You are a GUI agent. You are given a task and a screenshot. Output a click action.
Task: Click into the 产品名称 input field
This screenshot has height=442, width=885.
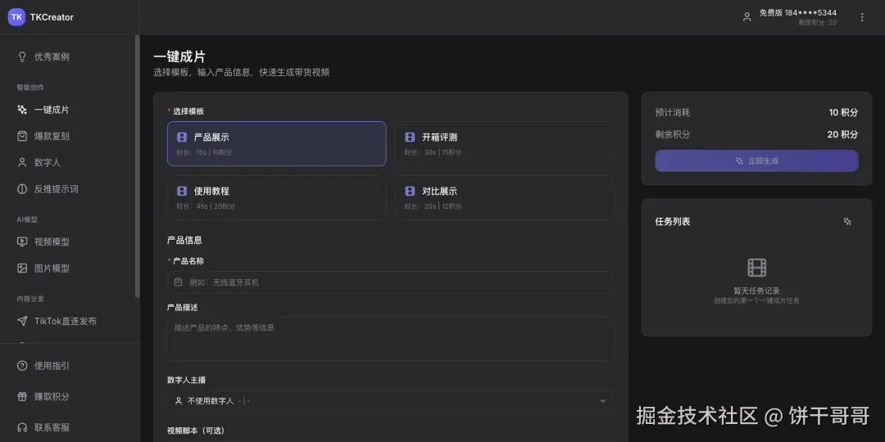[391, 282]
